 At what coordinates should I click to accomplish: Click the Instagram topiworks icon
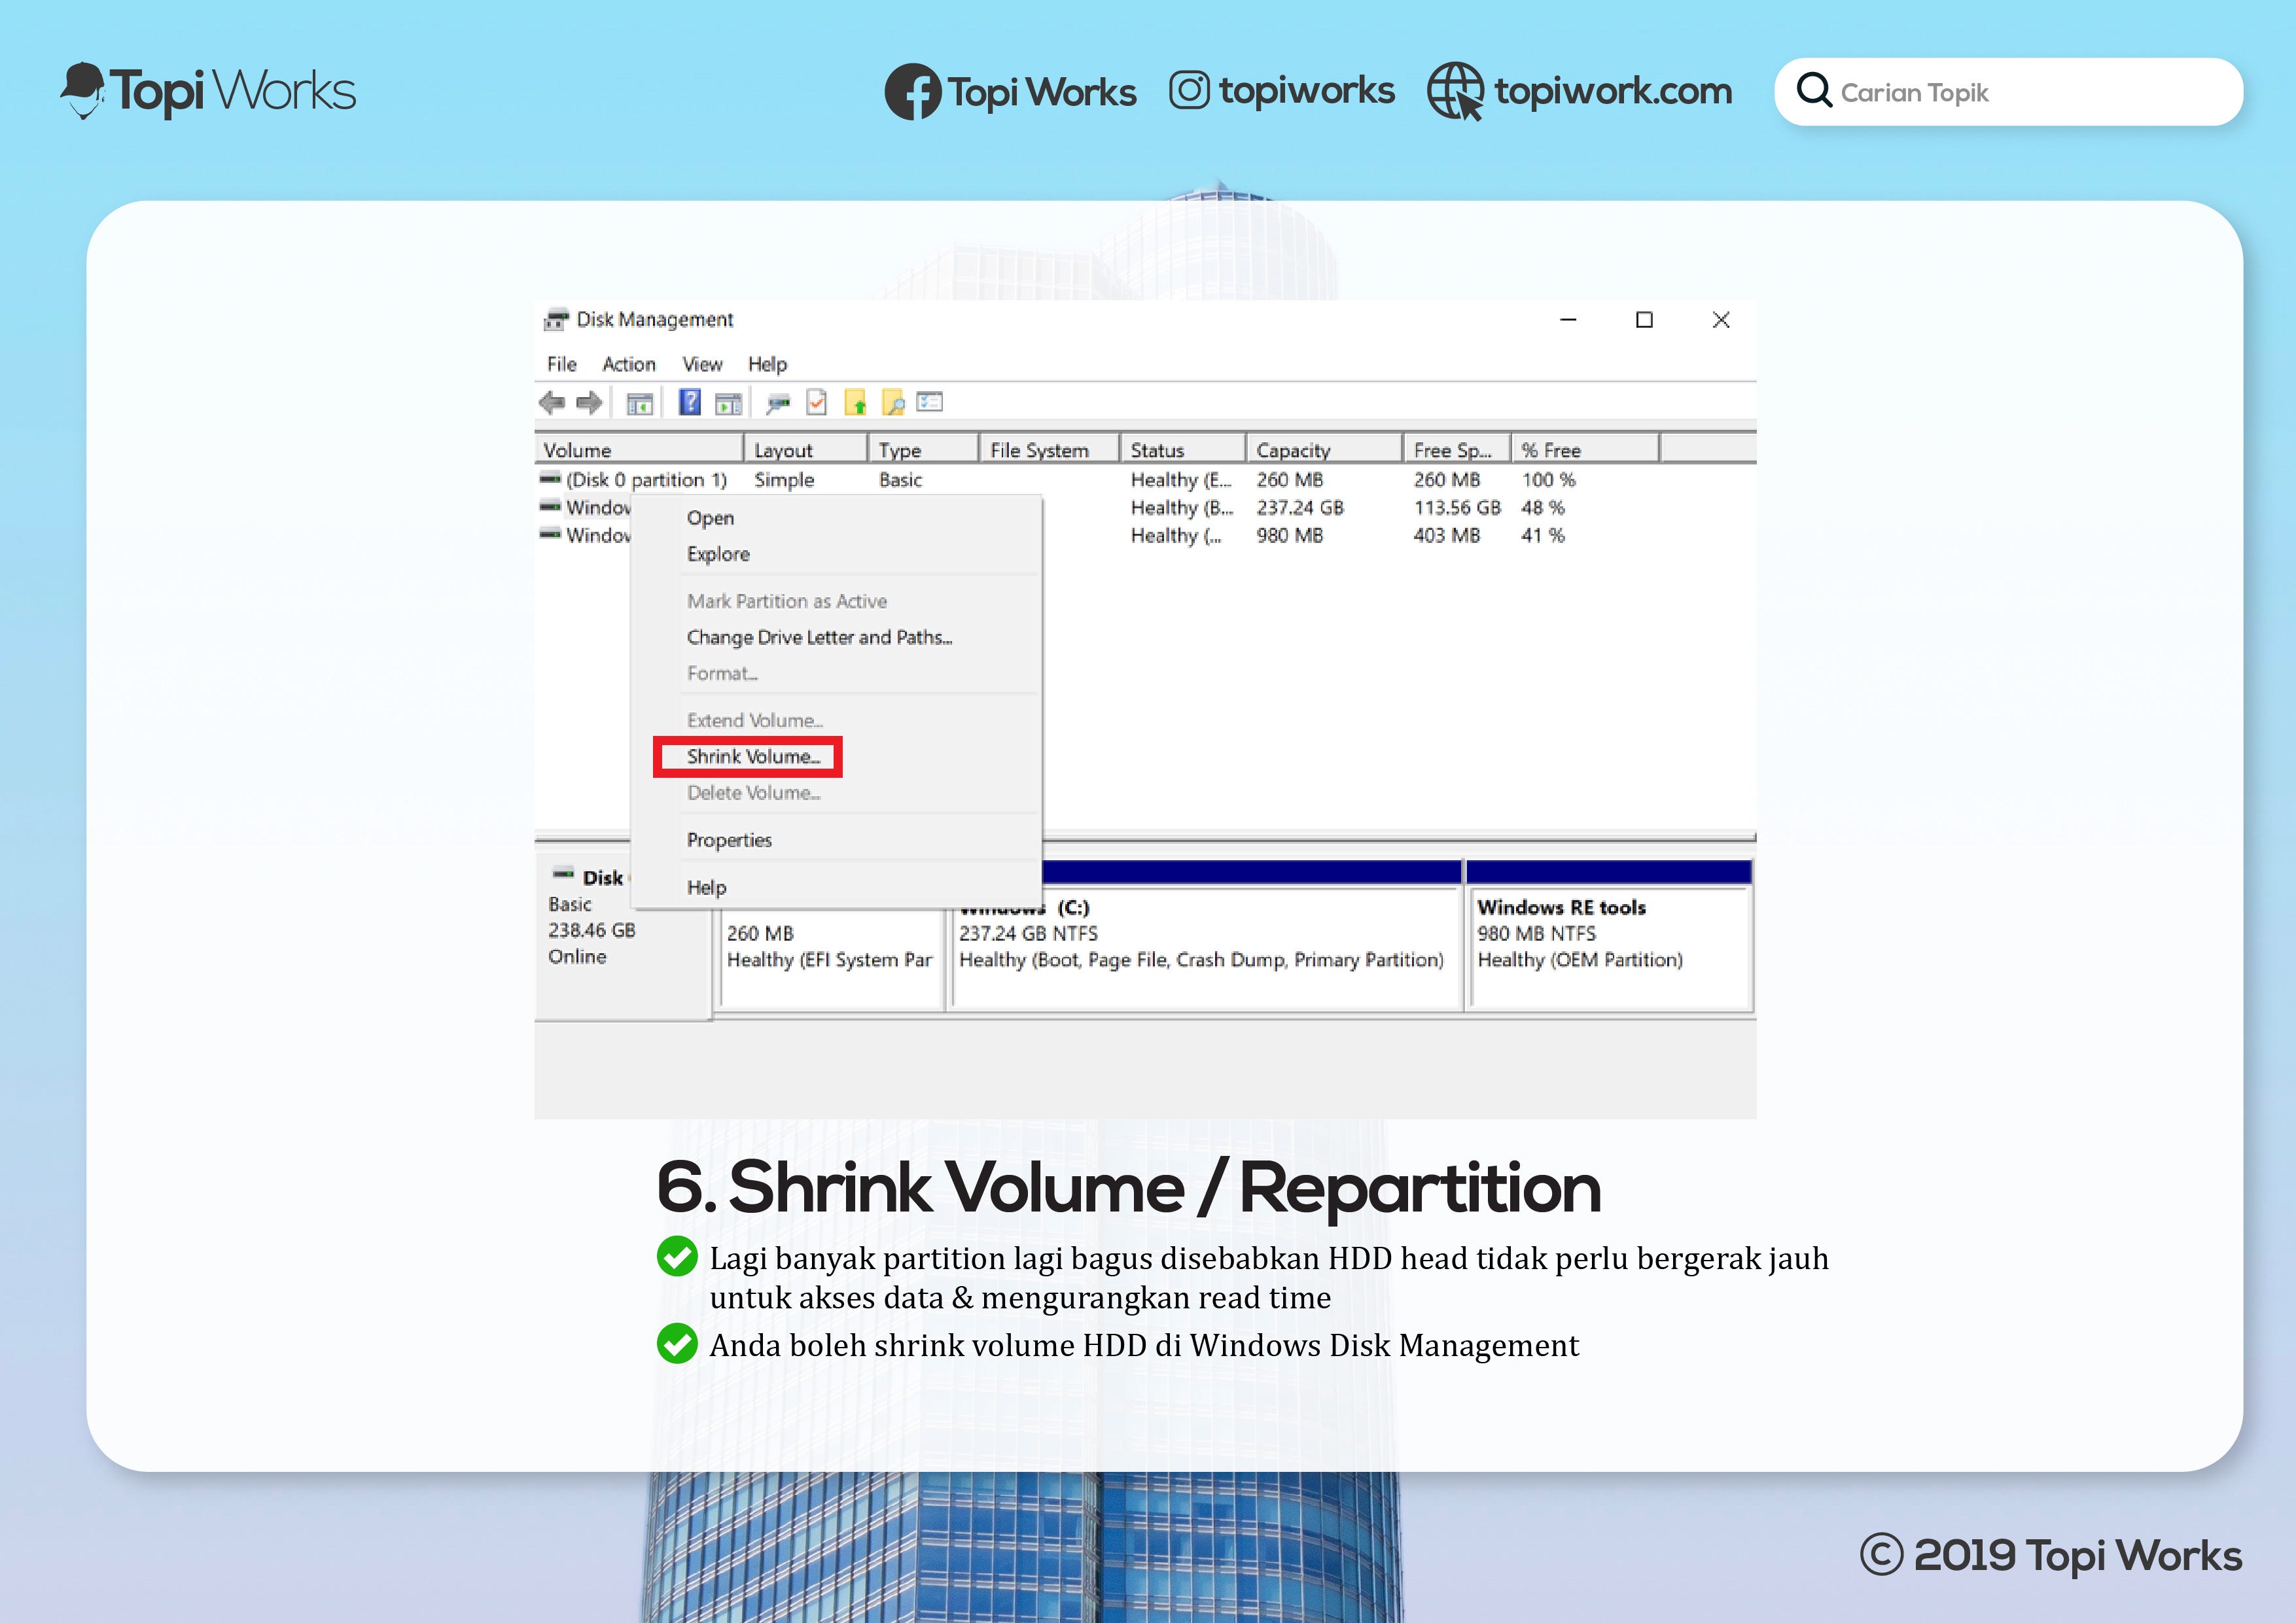pyautogui.click(x=1189, y=91)
